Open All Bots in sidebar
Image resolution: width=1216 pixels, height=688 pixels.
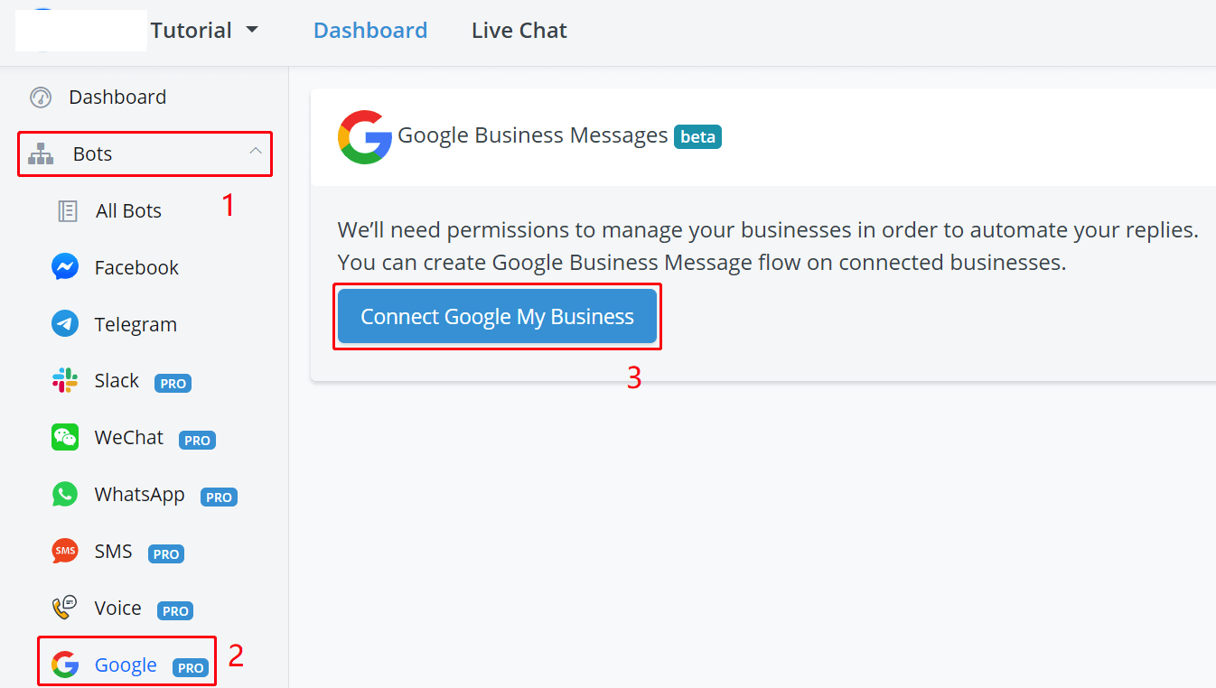point(128,211)
